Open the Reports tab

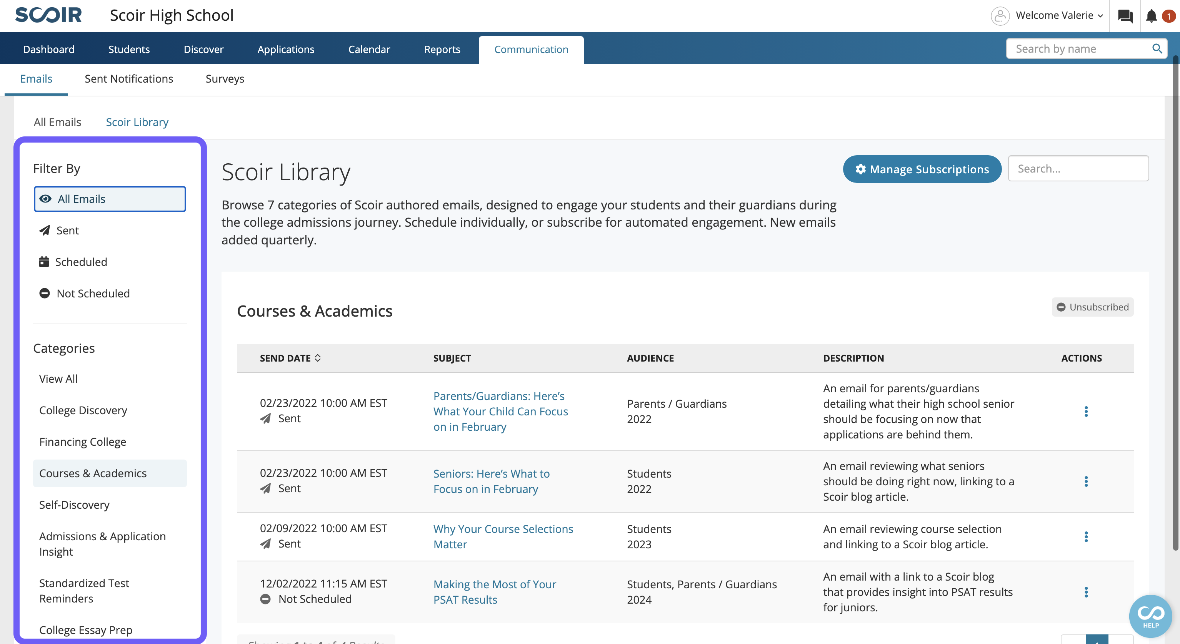pos(442,50)
